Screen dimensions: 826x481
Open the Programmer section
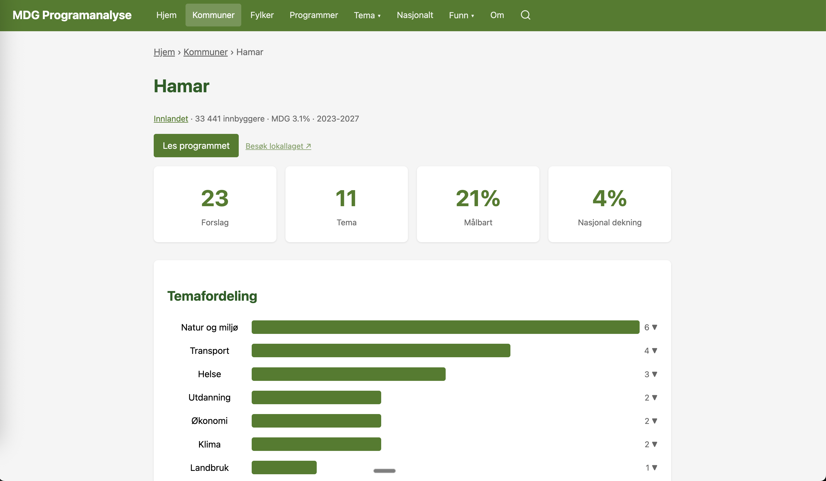[x=313, y=15]
